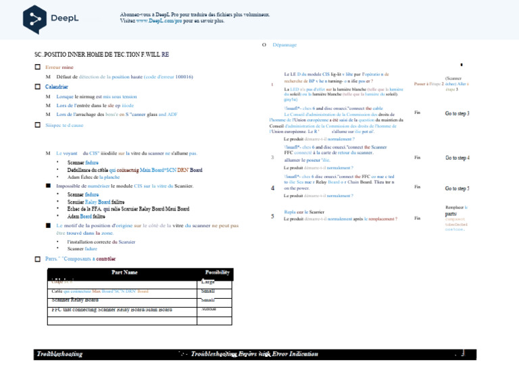519x367 pixels.
Task: Select the error code text '(code d'erreur 100016)'
Action: click(168, 77)
